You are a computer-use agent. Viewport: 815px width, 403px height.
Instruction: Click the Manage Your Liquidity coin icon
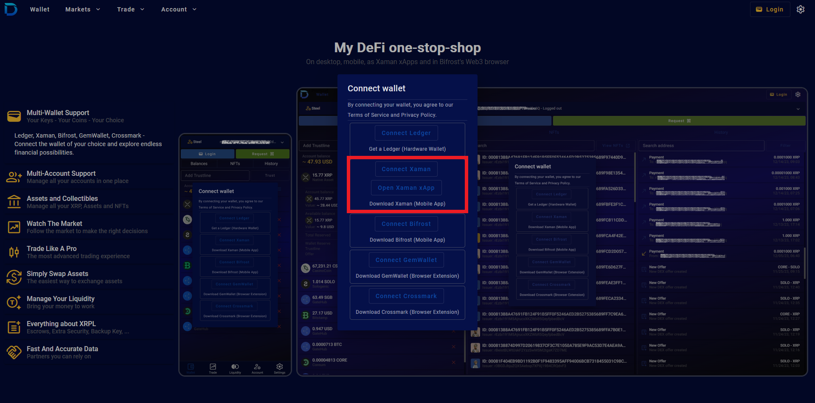click(14, 302)
